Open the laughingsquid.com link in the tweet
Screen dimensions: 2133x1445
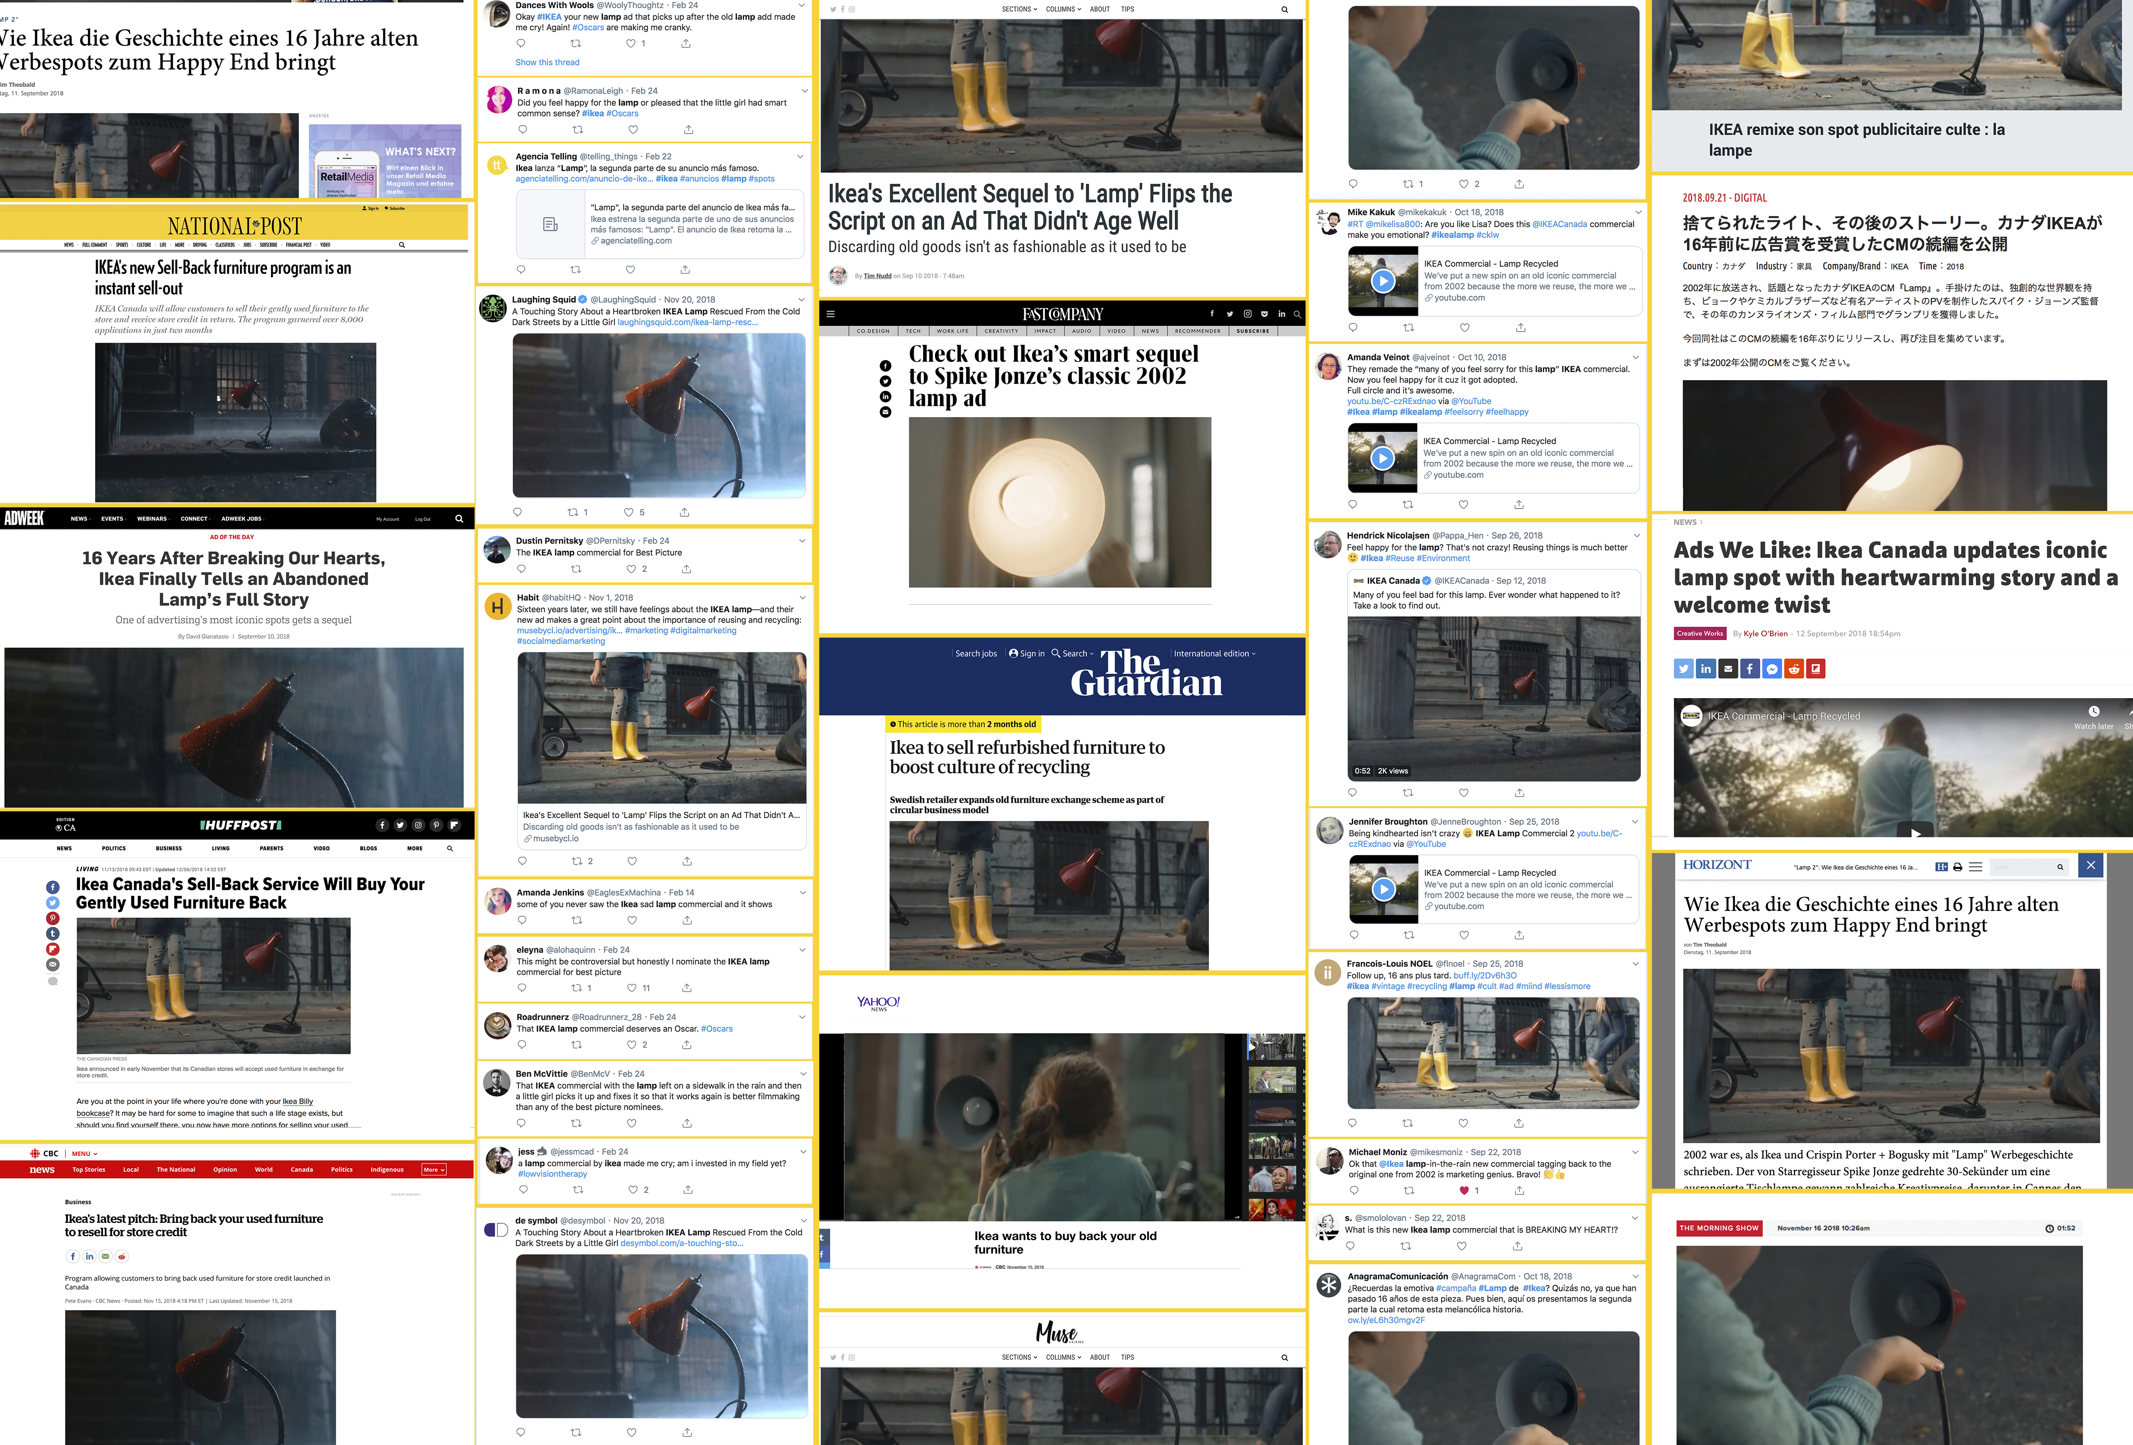[x=688, y=322]
